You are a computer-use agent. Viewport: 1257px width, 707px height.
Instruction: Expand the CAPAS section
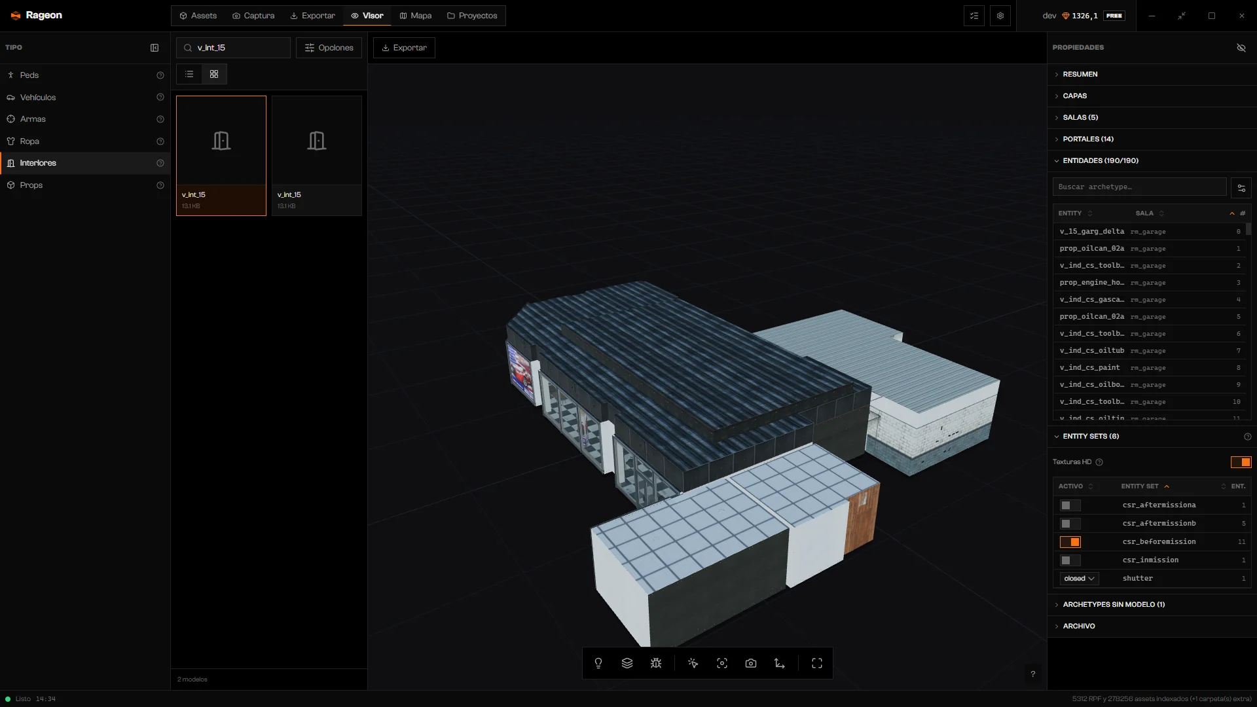click(x=1152, y=96)
